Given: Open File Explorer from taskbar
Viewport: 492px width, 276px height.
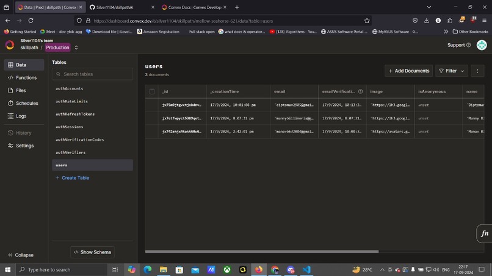Looking at the screenshot, I should point(164,269).
